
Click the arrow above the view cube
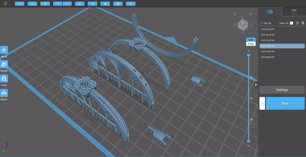[243, 16]
